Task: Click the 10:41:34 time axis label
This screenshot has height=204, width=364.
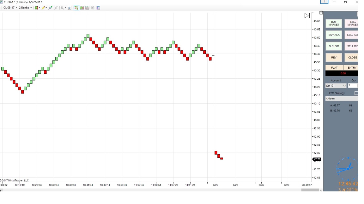Action: [x=88, y=185]
